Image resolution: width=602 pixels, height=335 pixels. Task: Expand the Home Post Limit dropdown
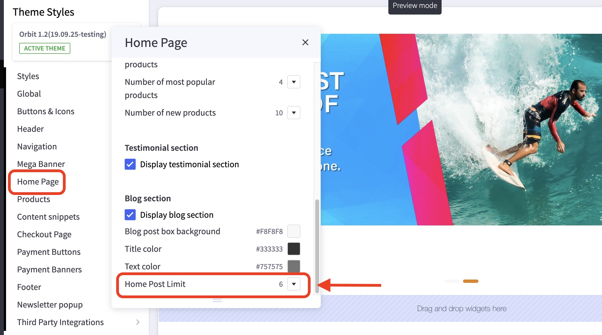pos(294,284)
